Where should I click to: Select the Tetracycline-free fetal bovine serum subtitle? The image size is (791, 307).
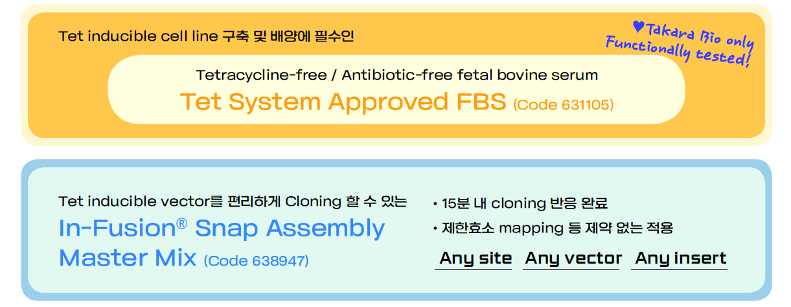coord(396,75)
